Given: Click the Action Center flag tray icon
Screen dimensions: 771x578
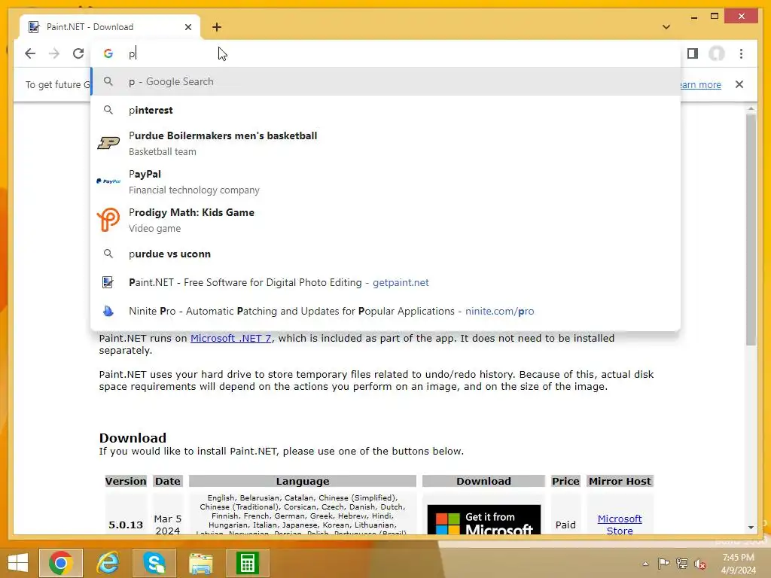Looking at the screenshot, I should [663, 564].
